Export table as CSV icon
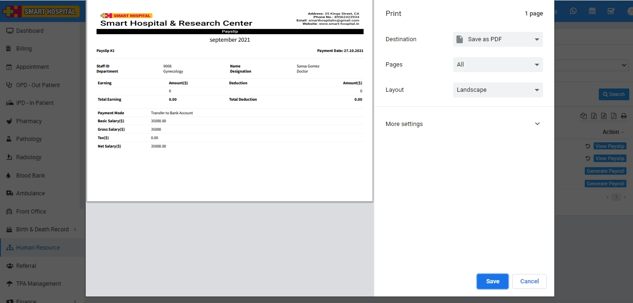This screenshot has width=633, height=303. [x=603, y=116]
